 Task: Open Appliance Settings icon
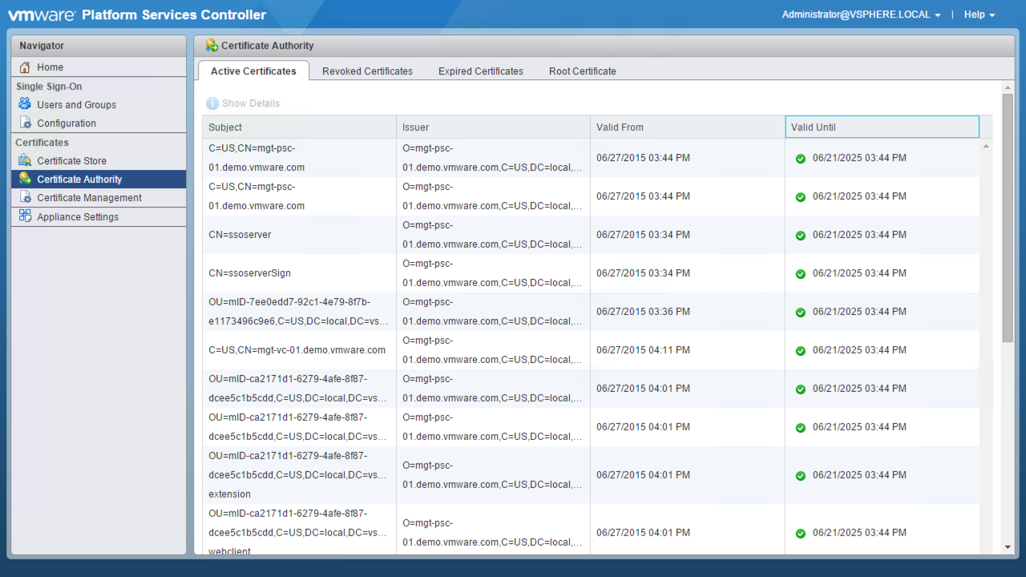(25, 216)
